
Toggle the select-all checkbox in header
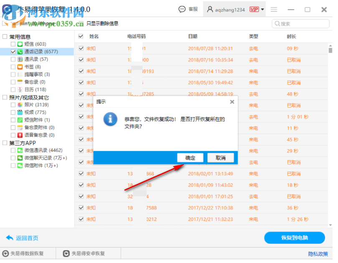click(81, 36)
